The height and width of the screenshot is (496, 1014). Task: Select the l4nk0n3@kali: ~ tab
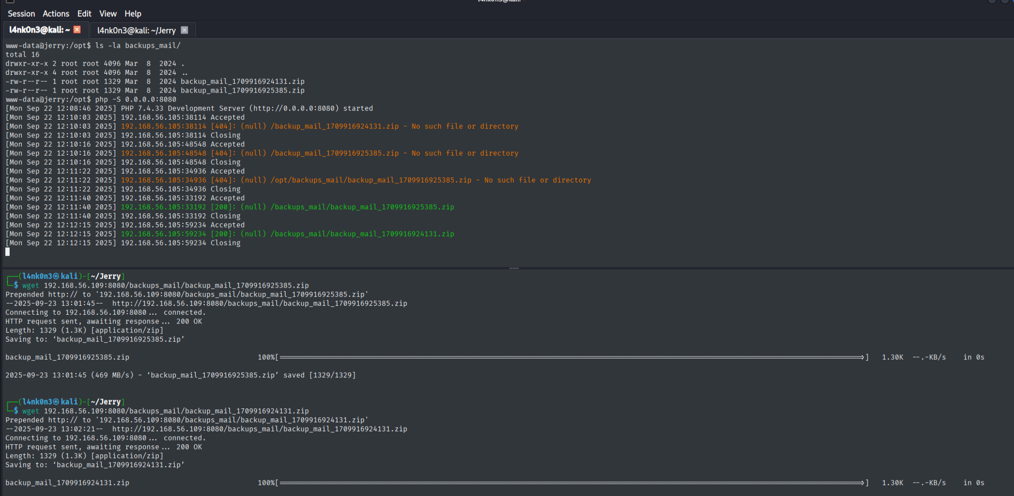(x=39, y=30)
